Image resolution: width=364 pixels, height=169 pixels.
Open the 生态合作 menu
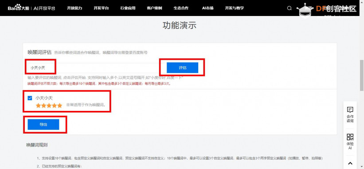[x=181, y=8]
